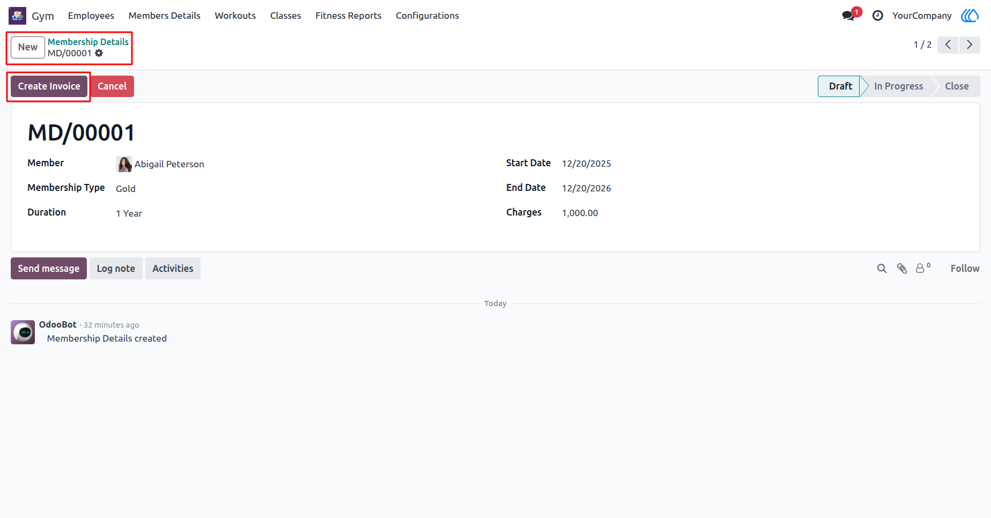This screenshot has width=991, height=518.
Task: Click the Charges 1,000.00 value
Action: (580, 213)
